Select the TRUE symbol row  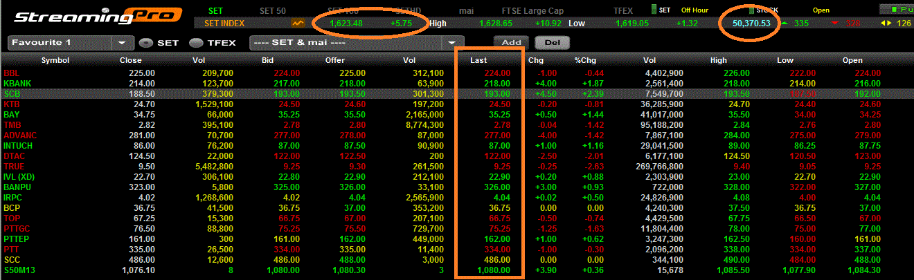[x=457, y=167]
